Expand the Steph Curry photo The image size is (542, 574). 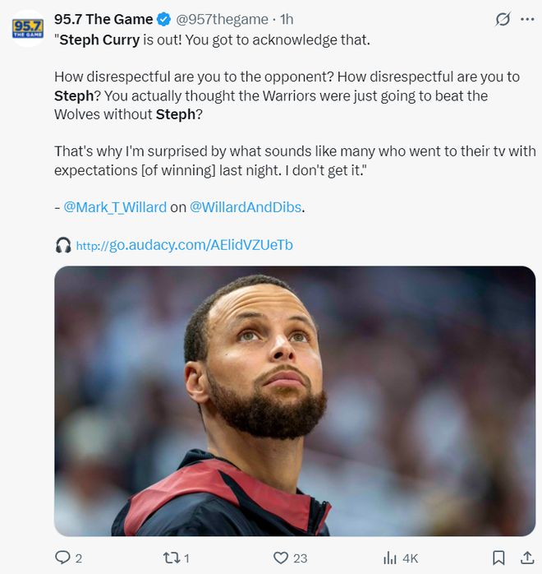click(x=295, y=400)
